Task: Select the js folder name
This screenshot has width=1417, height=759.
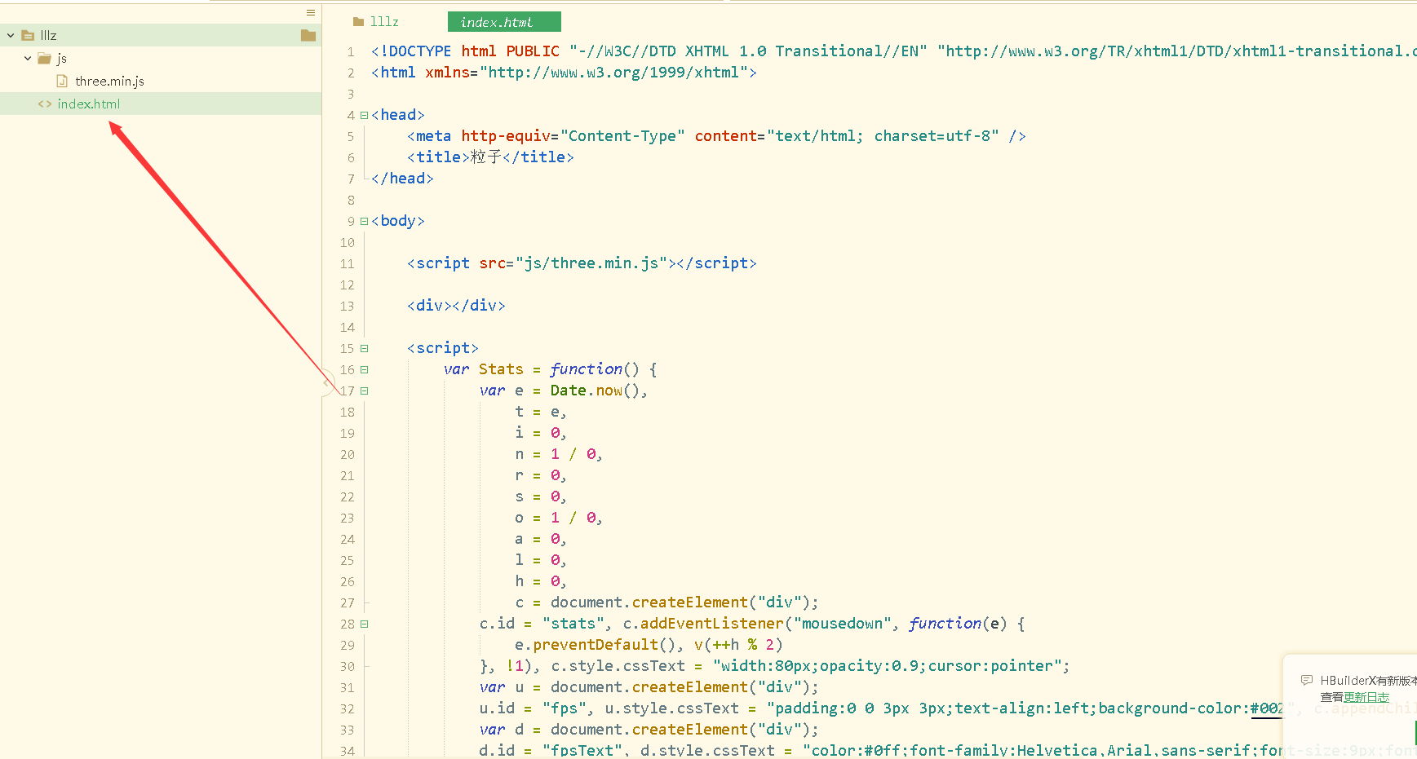Action: [x=62, y=58]
